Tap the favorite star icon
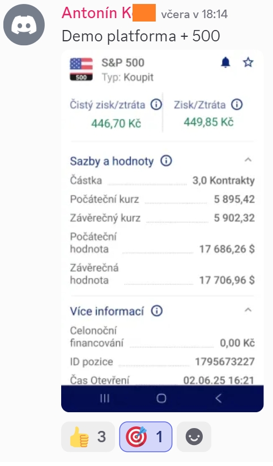 [x=248, y=62]
